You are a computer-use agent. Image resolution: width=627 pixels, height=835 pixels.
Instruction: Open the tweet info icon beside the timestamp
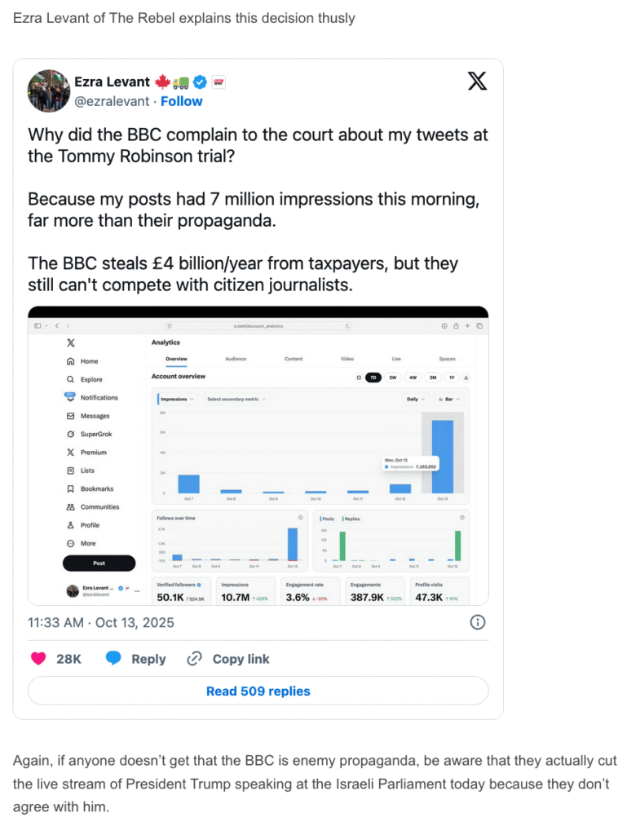click(478, 622)
